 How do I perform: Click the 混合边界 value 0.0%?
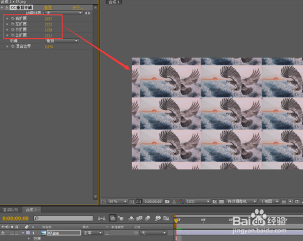[48, 47]
